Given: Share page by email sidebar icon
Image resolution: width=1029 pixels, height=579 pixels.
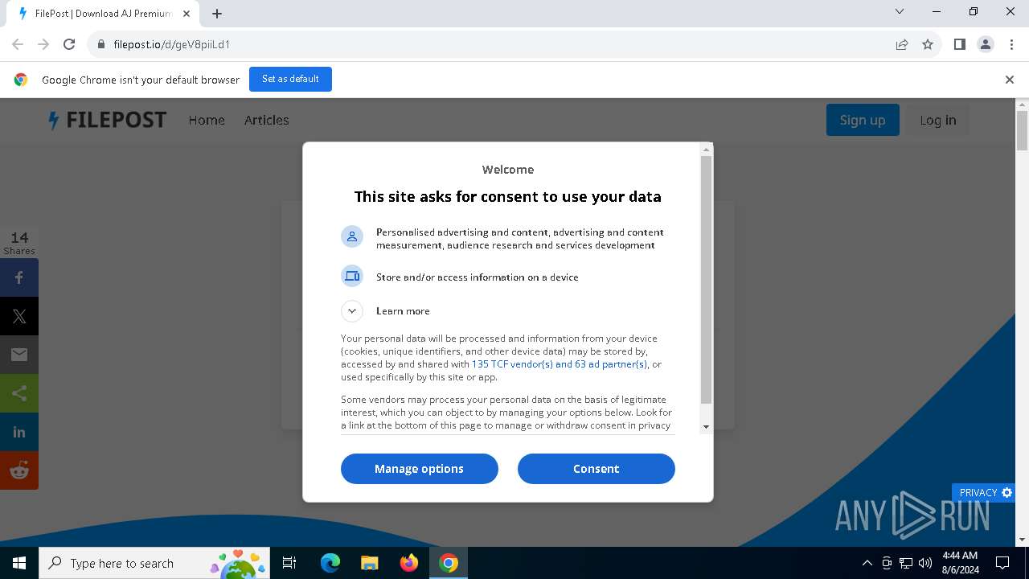Looking at the screenshot, I should [19, 355].
